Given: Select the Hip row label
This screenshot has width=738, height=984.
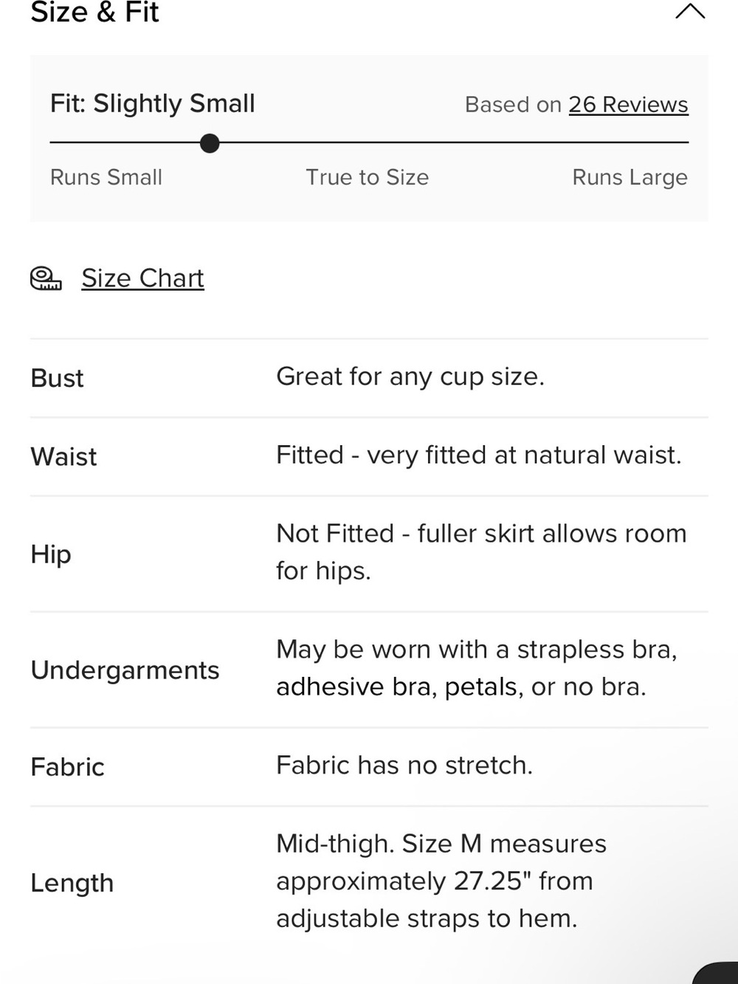Looking at the screenshot, I should pyautogui.click(x=51, y=554).
